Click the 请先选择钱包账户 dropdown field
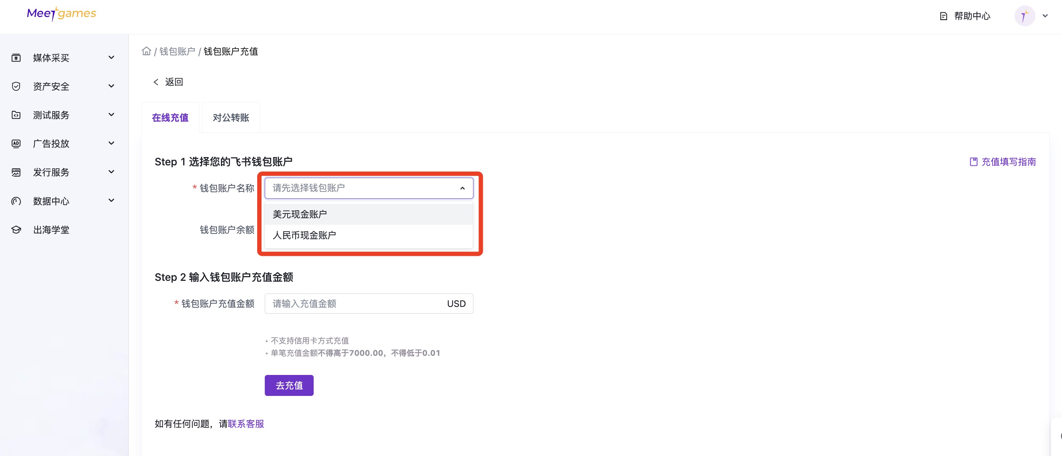 tap(369, 188)
